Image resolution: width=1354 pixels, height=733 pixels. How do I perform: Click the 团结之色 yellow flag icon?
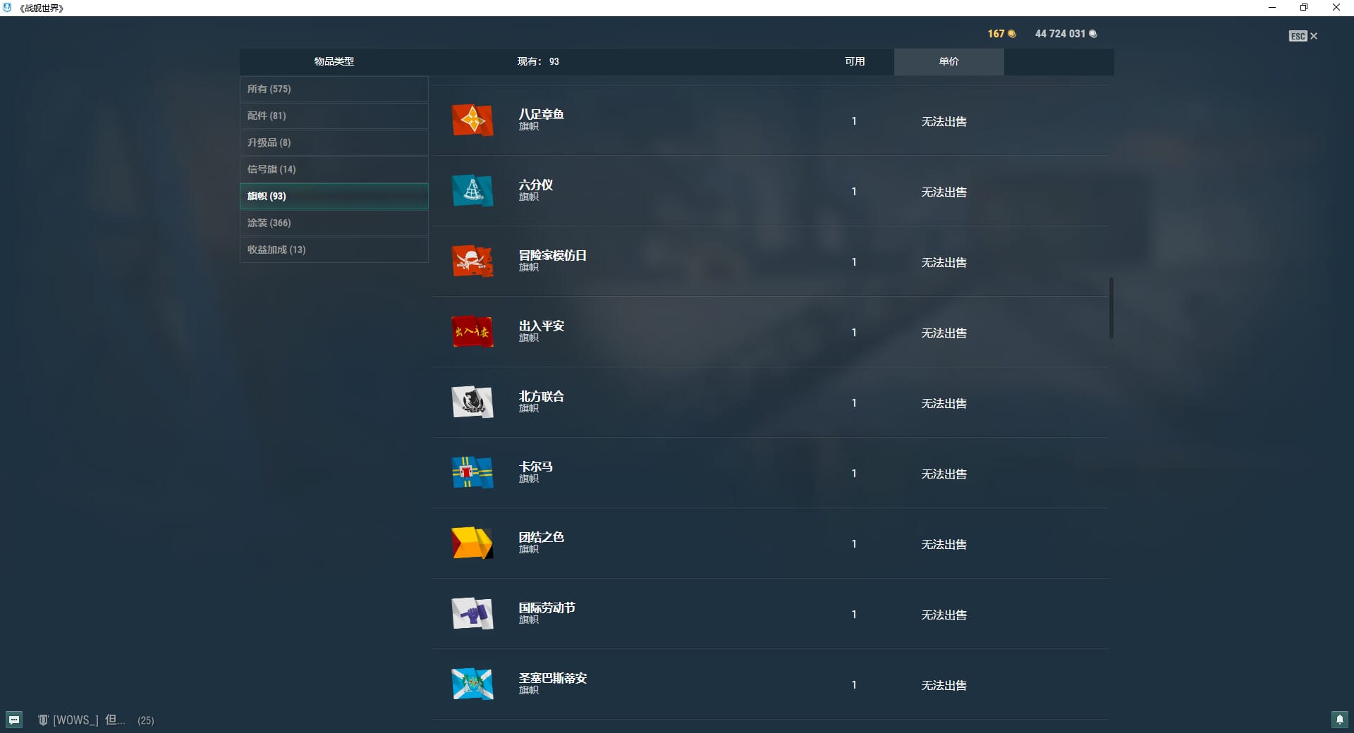[472, 543]
